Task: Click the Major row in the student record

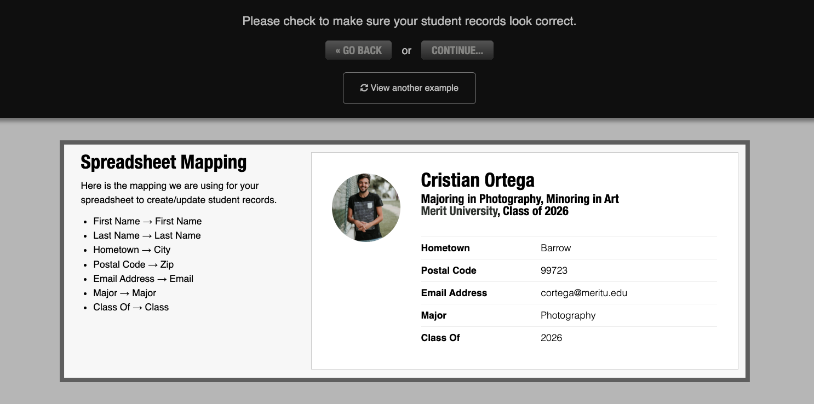Action: (x=568, y=315)
